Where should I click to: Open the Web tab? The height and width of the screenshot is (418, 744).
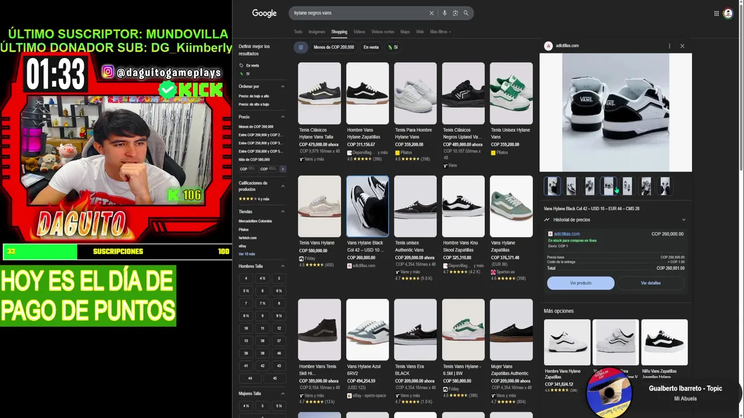click(x=420, y=32)
